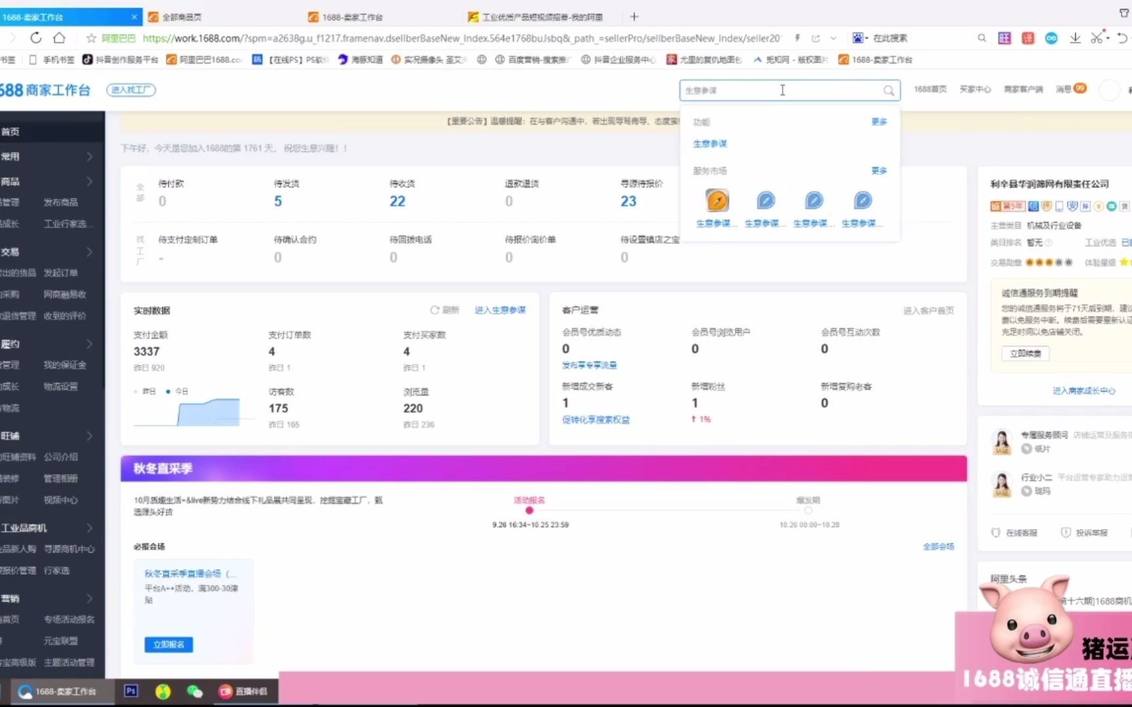Open 视频中心 in the sidebar
The height and width of the screenshot is (707, 1132).
coord(61,500)
